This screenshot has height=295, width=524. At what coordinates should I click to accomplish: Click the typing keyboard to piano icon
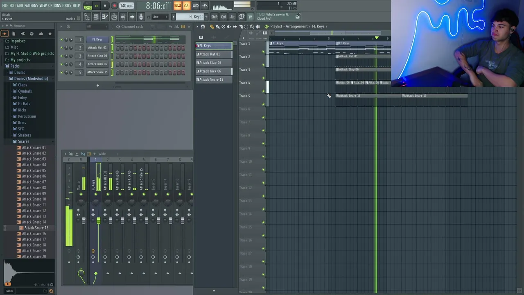177,5
